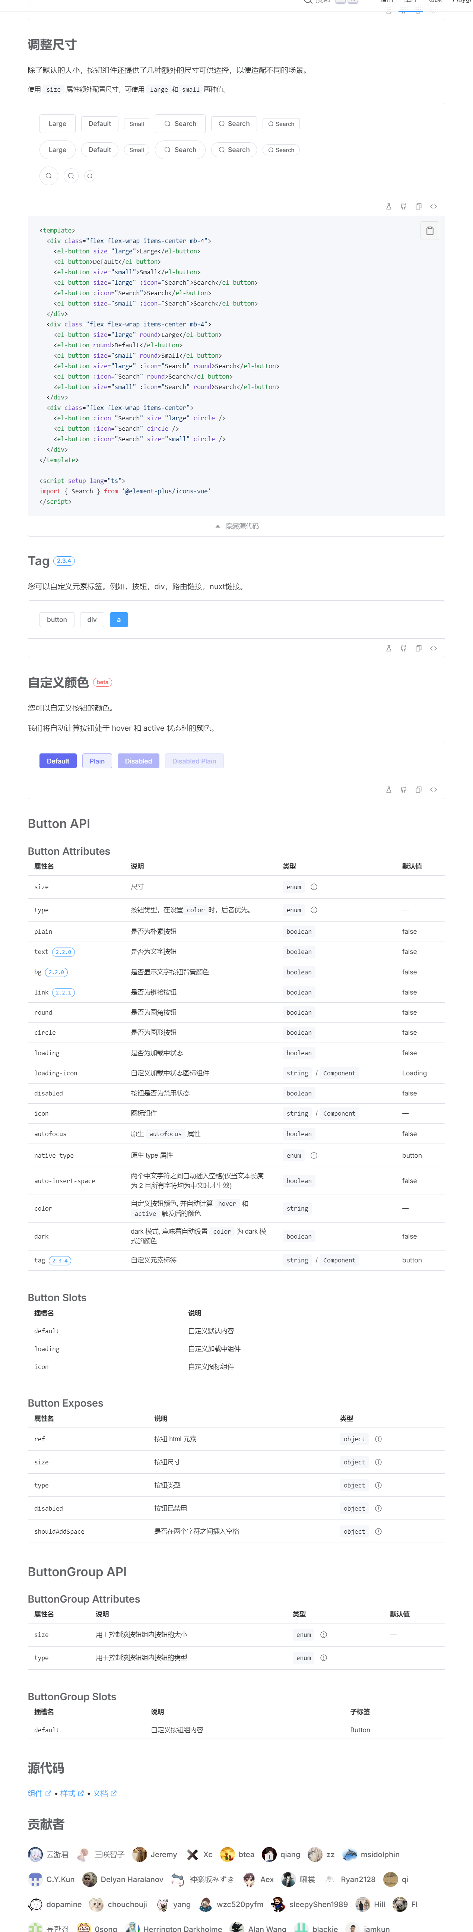
Task: Show object info for ref expose row
Action: point(378,1439)
